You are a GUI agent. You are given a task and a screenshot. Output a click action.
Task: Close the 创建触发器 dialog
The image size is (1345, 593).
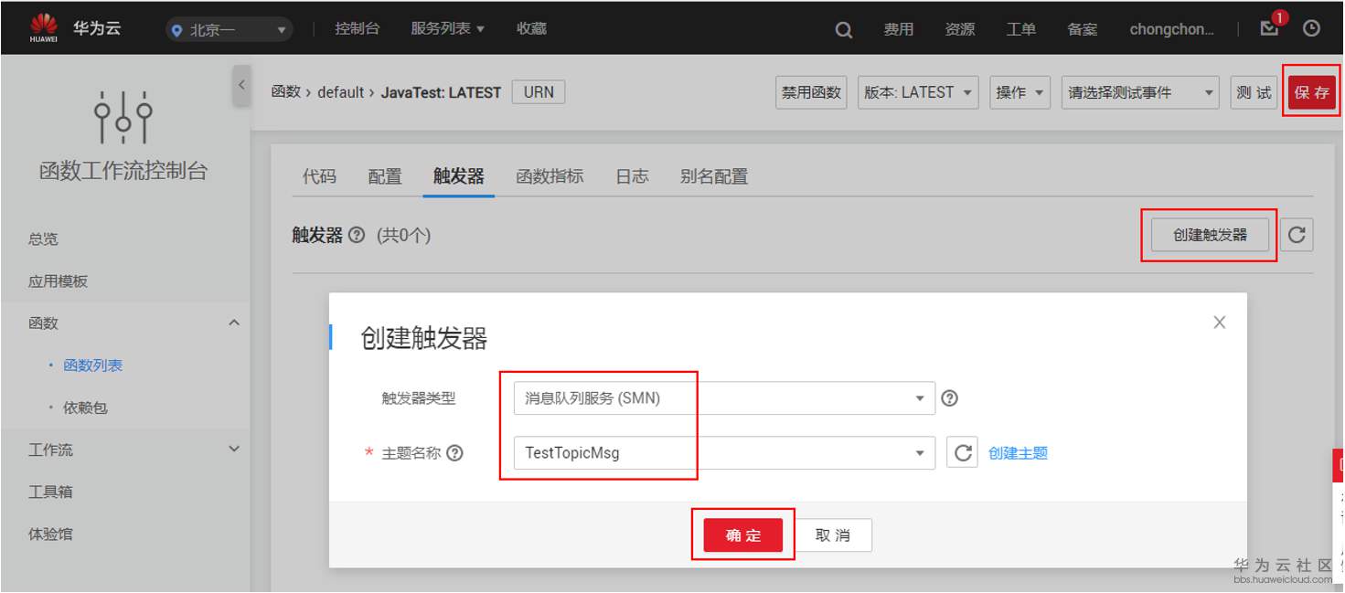click(x=1219, y=322)
